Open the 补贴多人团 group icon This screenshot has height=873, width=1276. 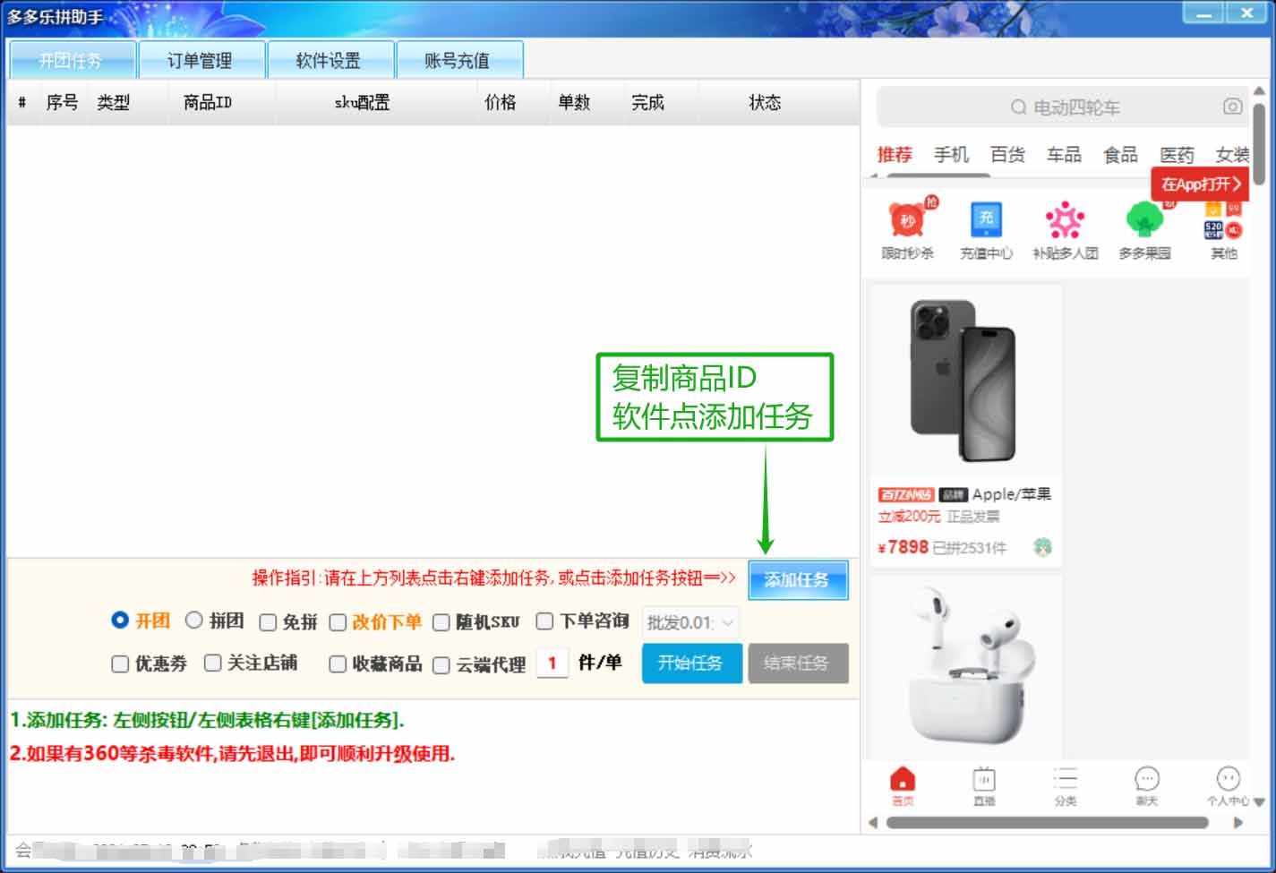[x=1065, y=220]
